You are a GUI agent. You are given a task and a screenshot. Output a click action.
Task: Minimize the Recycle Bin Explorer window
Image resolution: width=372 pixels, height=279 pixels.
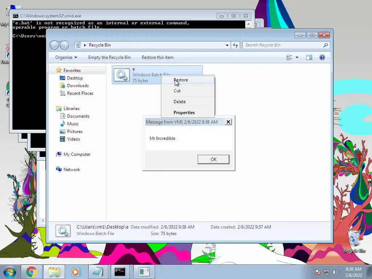point(300,35)
